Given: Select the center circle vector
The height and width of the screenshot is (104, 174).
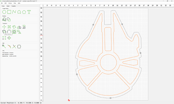Looking at the screenshot, I should 108,63.
